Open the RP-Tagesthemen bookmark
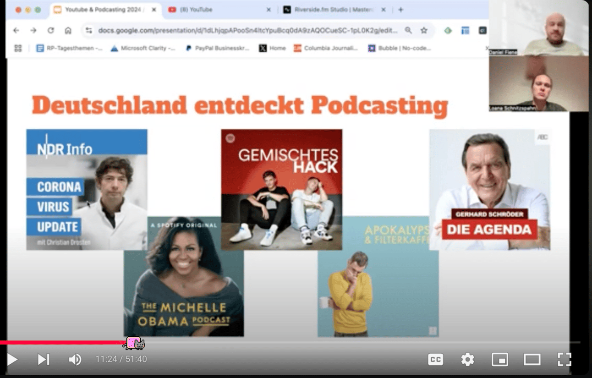Viewport: 592px width, 378px height. (x=69, y=48)
